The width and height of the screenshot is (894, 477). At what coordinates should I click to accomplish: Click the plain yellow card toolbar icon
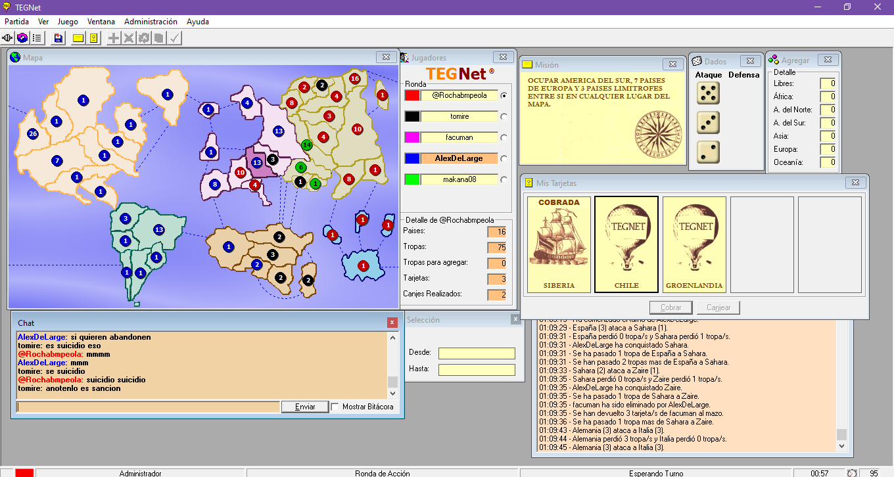click(x=78, y=38)
